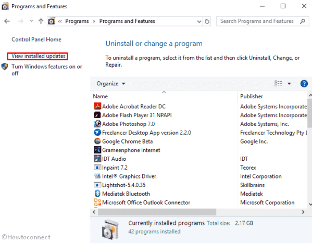Image resolution: width=312 pixels, height=243 pixels.
Task: Click the vertical scrollbar down arrow
Action: point(310,204)
